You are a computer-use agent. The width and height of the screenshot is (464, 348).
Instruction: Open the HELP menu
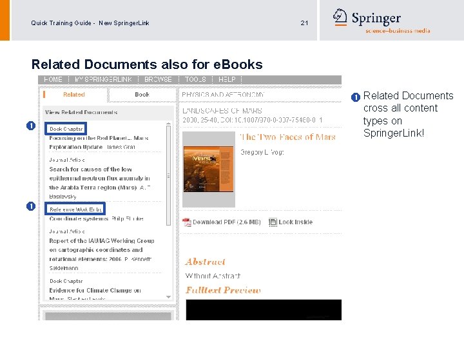point(227,79)
